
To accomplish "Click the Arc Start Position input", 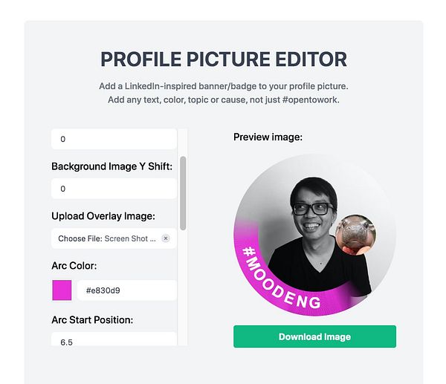I will point(114,340).
